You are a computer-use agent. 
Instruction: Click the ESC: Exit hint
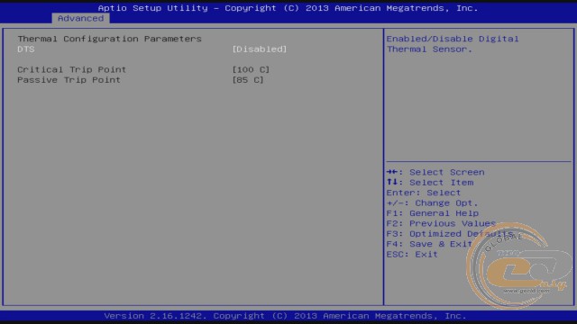pyautogui.click(x=412, y=255)
